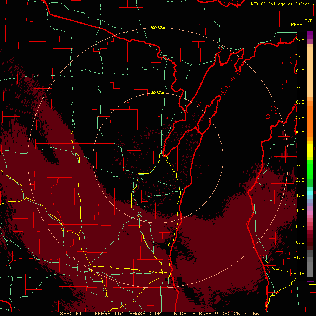Click the 1.8 scale value

pos(300,196)
